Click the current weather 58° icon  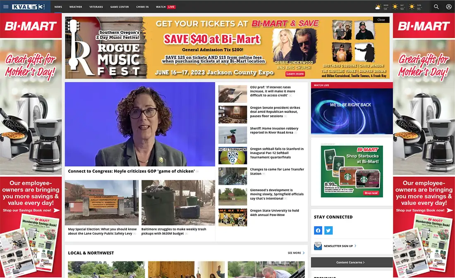tap(378, 7)
